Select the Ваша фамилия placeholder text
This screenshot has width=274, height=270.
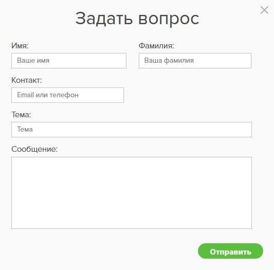coord(169,61)
